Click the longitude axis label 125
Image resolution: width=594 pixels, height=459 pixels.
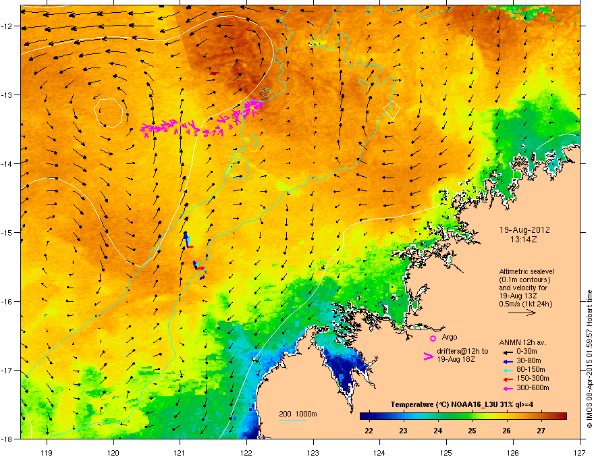pyautogui.click(x=446, y=452)
